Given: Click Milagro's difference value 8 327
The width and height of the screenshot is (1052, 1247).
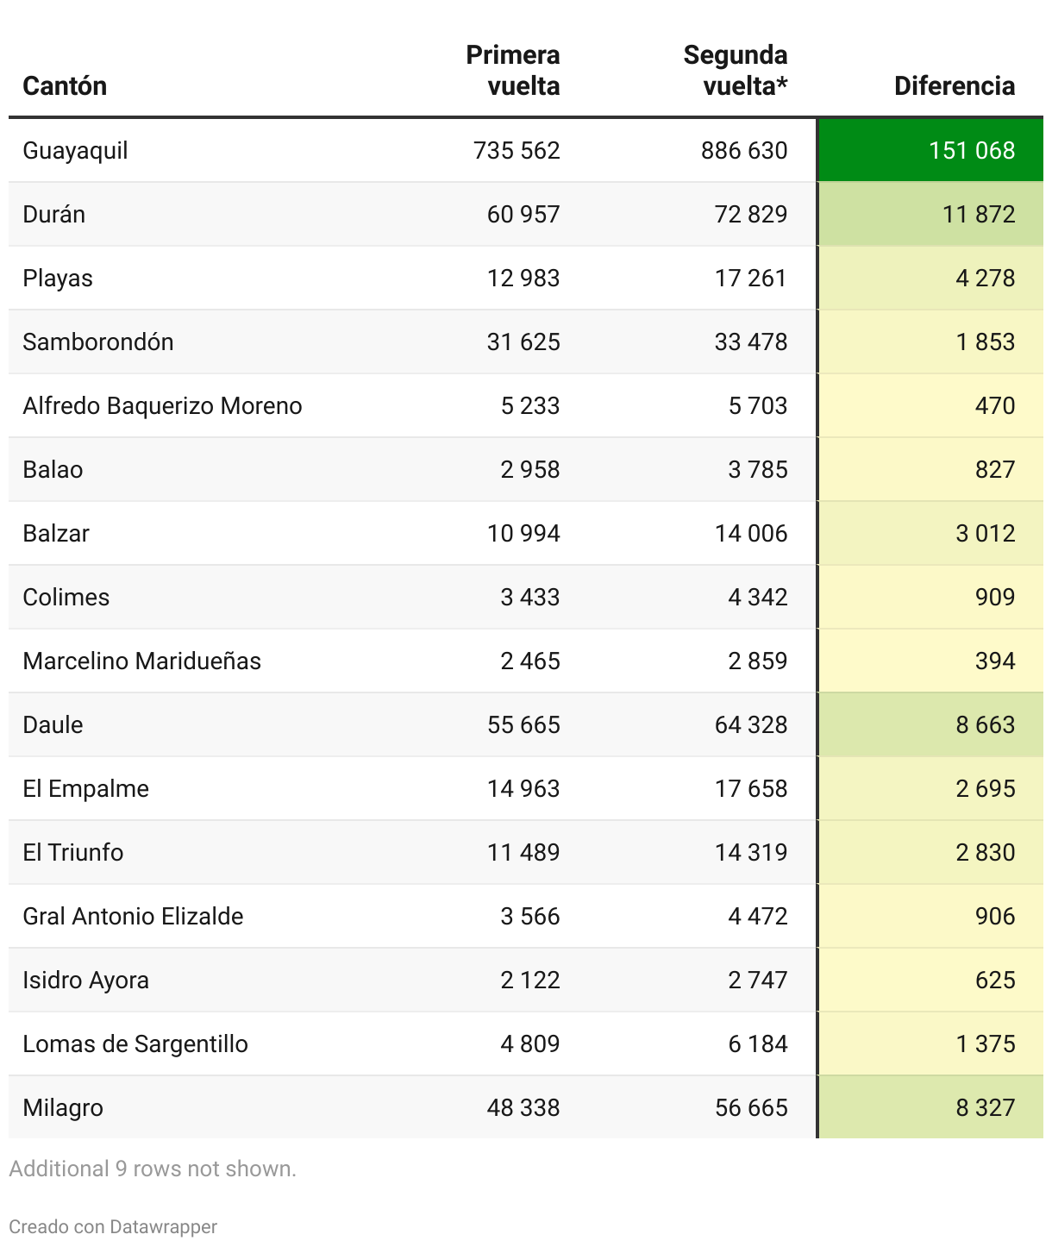Looking at the screenshot, I should [985, 1107].
